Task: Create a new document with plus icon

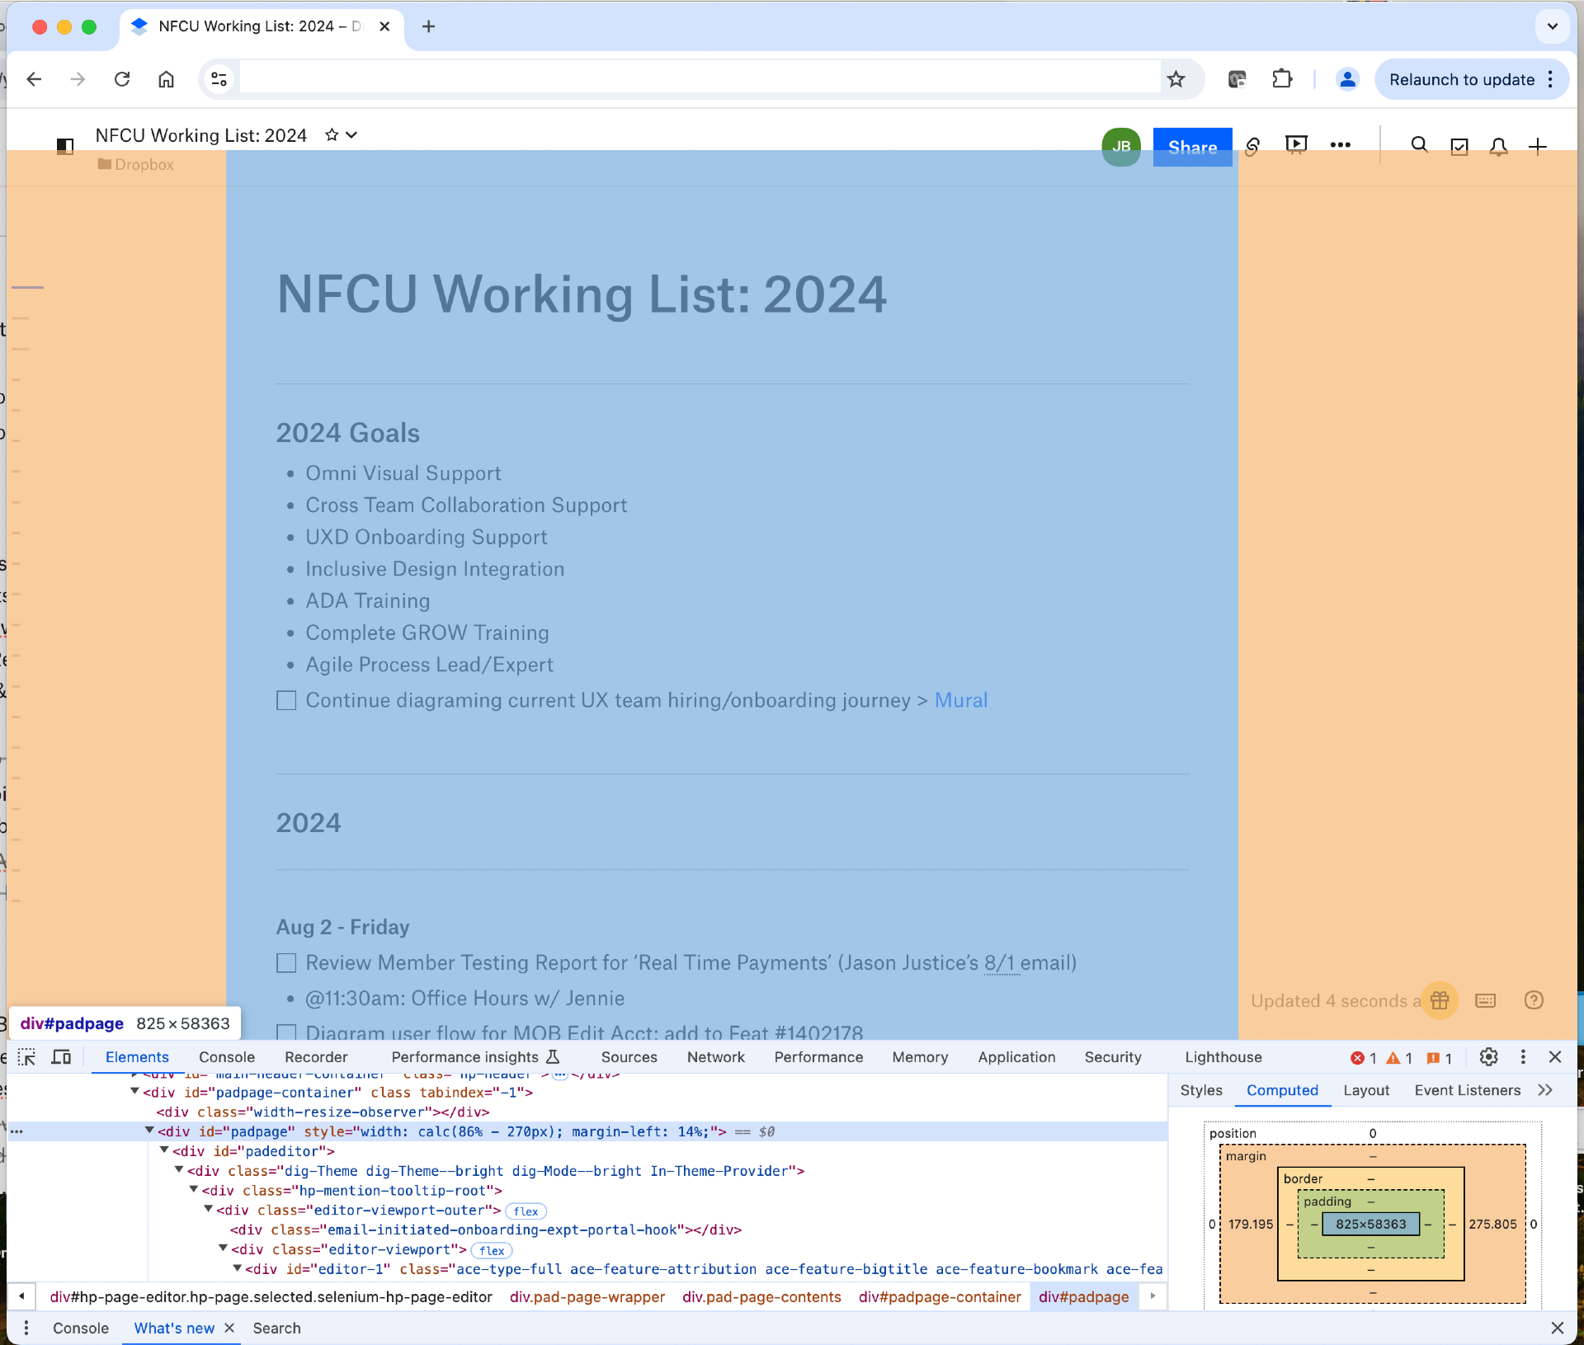Action: tap(1538, 147)
